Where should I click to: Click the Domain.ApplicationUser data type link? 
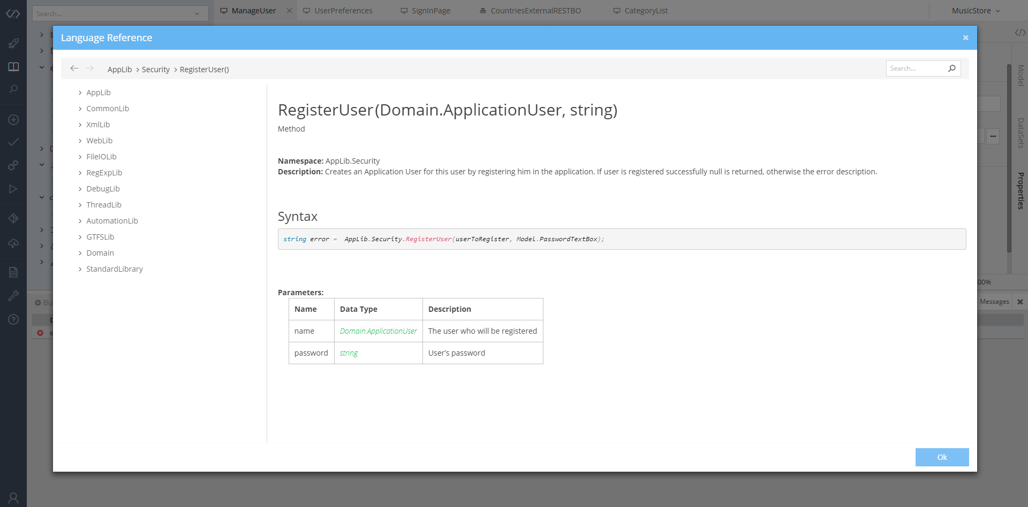pos(378,332)
